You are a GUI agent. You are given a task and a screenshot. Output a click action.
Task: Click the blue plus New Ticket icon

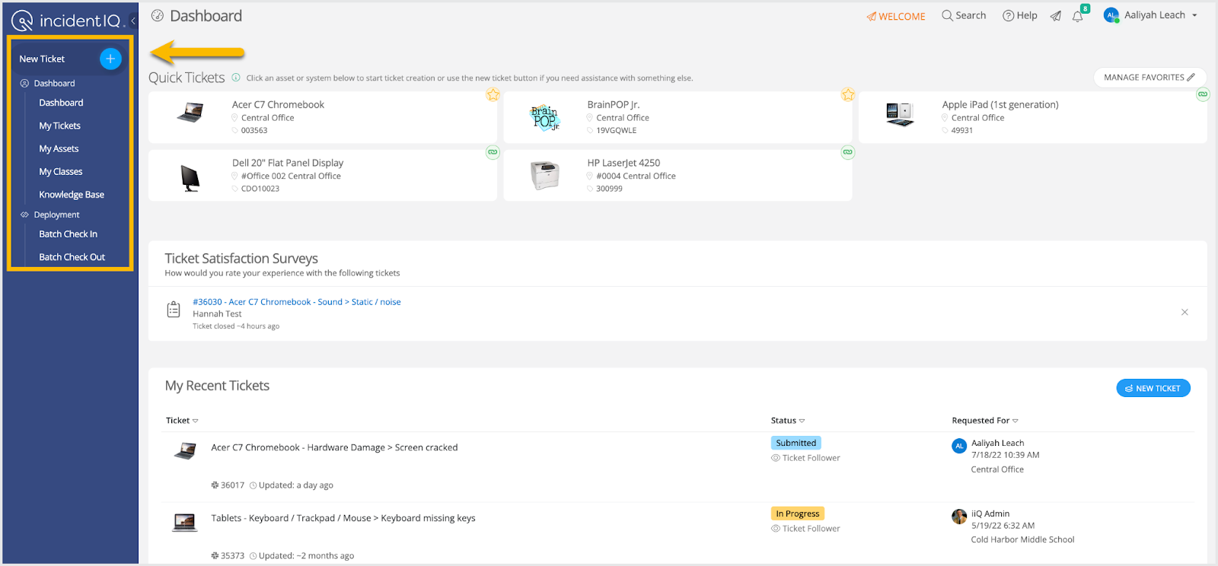click(x=110, y=59)
